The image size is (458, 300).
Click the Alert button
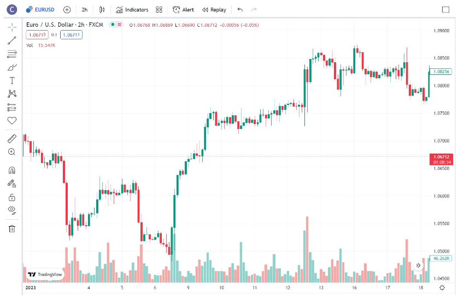click(x=183, y=10)
